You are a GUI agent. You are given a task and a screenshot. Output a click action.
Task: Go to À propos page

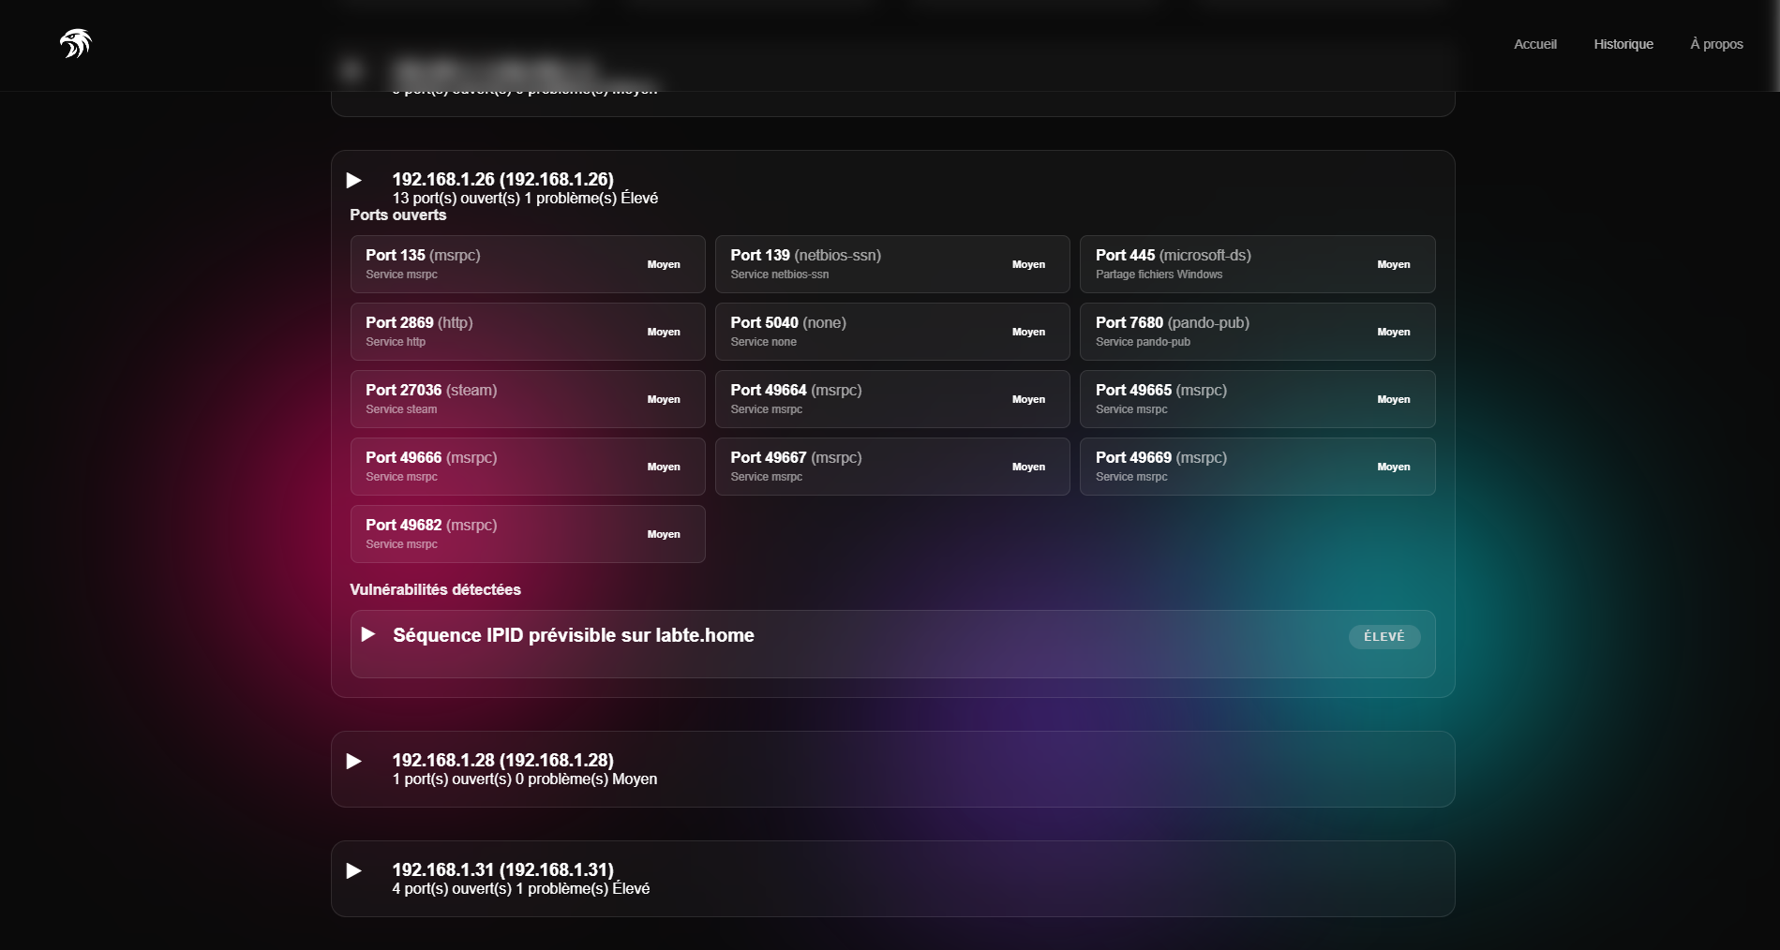click(x=1715, y=44)
